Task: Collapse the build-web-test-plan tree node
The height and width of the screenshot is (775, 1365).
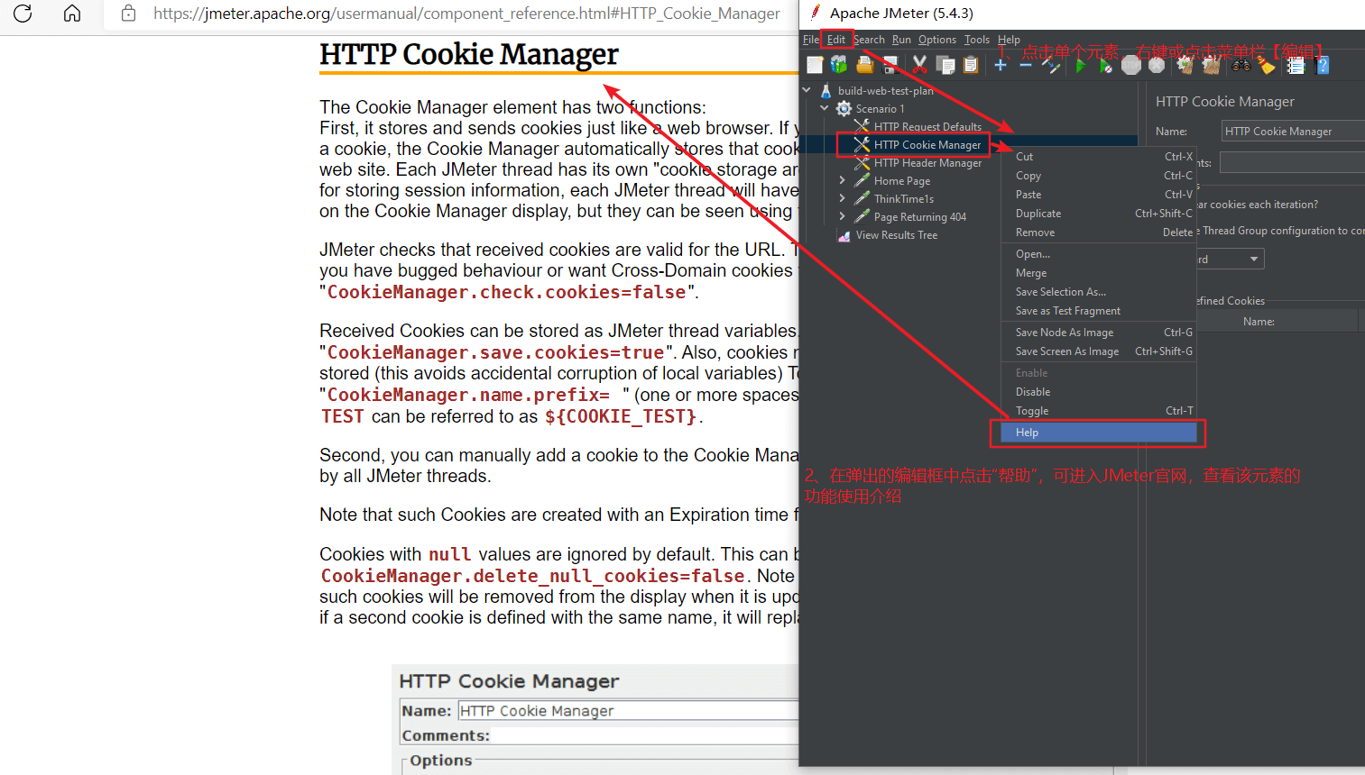Action: click(807, 90)
